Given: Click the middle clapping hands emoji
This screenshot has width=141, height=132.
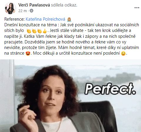Looking at the screenshot, I should click(x=34, y=31).
